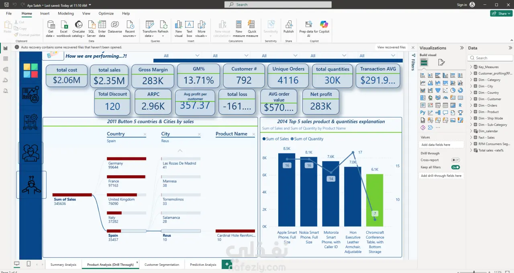
Task: Turn off Keep all filters toggle
Action: 455,167
